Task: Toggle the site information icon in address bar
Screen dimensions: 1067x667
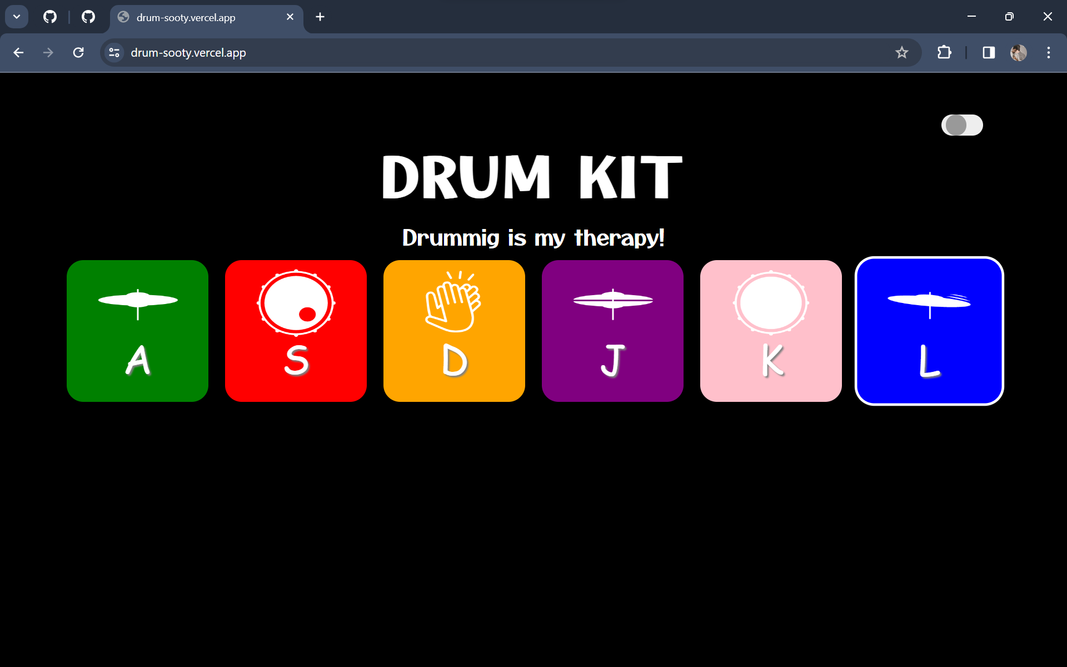Action: point(114,52)
